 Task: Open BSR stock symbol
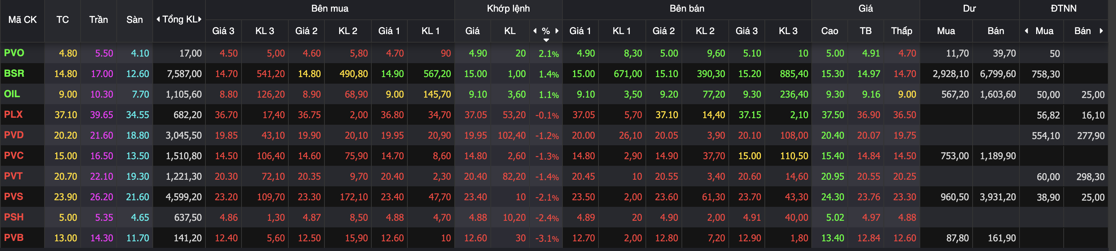14,74
